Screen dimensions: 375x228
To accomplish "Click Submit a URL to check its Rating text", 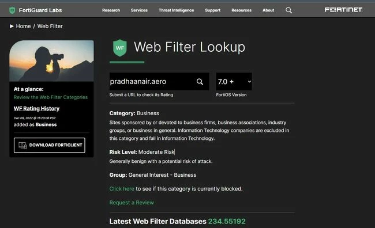I will (x=141, y=95).
